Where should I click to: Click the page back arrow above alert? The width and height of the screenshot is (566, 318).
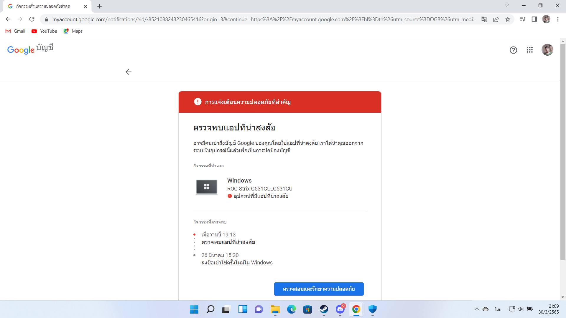[129, 72]
